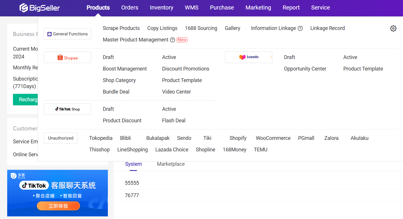Click the BigSeller logo icon

point(24,8)
